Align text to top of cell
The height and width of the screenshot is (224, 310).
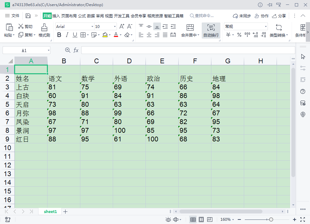point(141,26)
